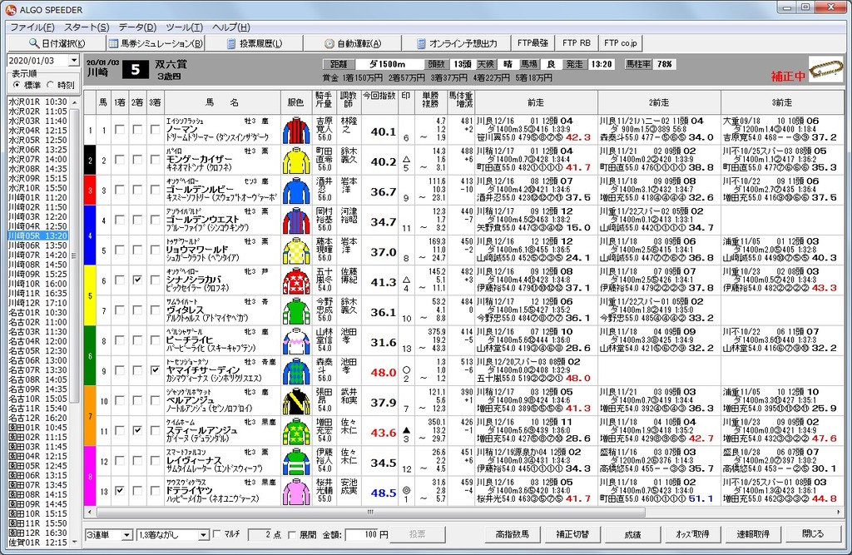Open 馬券シミュレーション(B) tool
The width and height of the screenshot is (852, 555).
(x=156, y=43)
